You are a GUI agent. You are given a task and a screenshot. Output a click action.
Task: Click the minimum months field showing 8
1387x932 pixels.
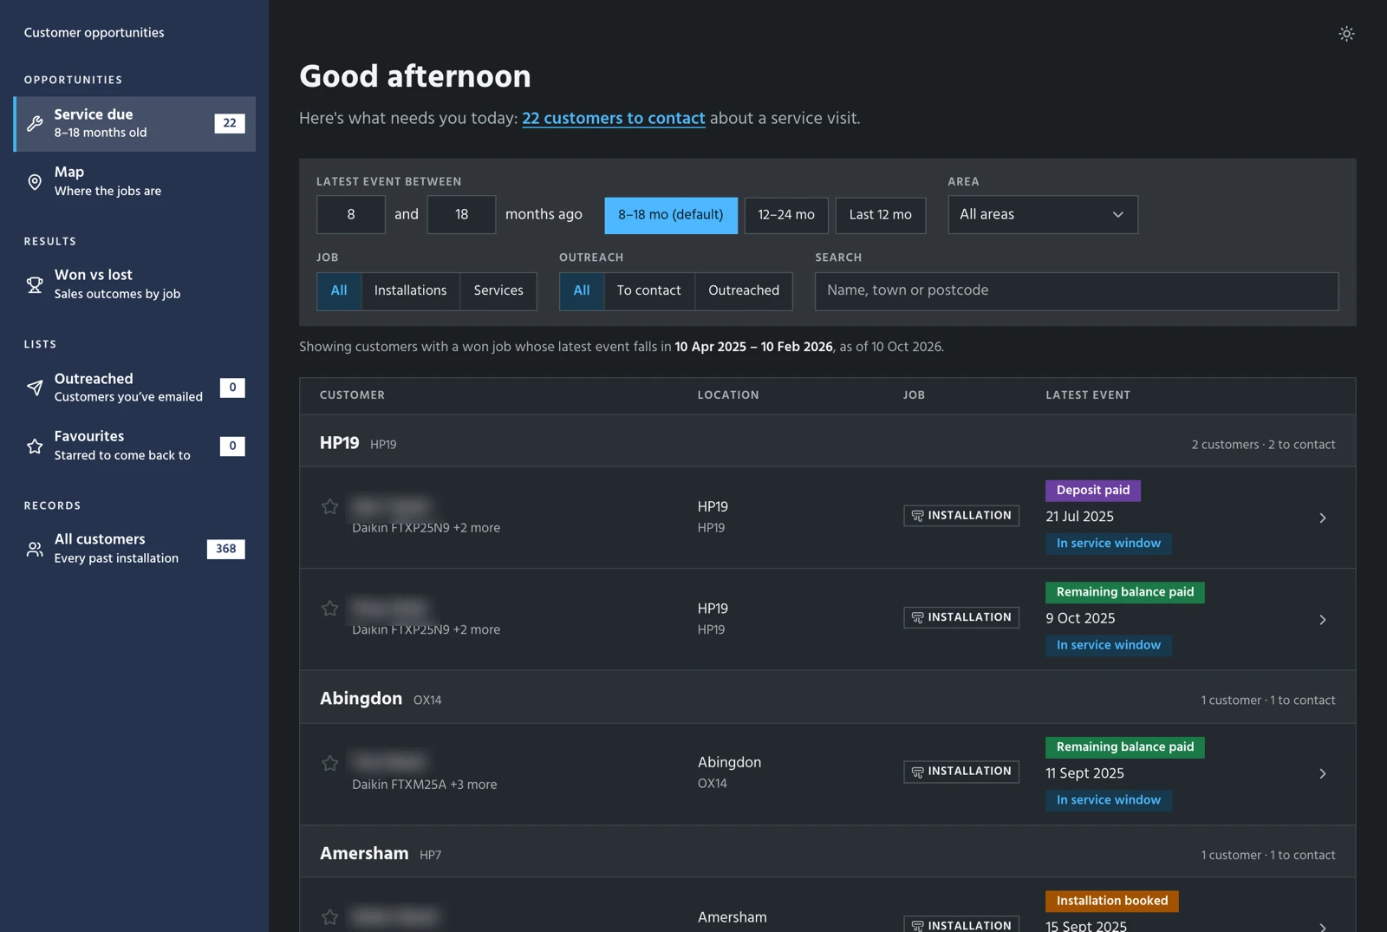[351, 214]
